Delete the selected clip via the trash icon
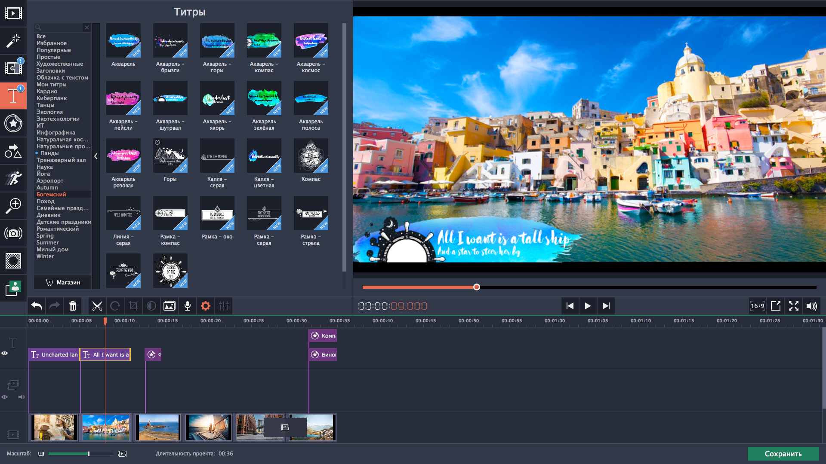826x464 pixels. (x=73, y=306)
